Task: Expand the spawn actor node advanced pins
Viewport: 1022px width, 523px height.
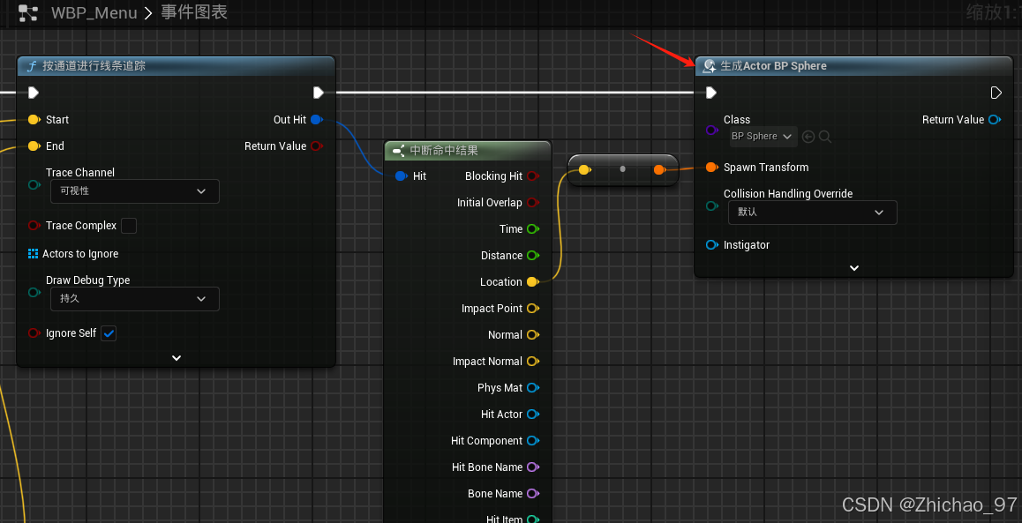Action: pos(854,268)
